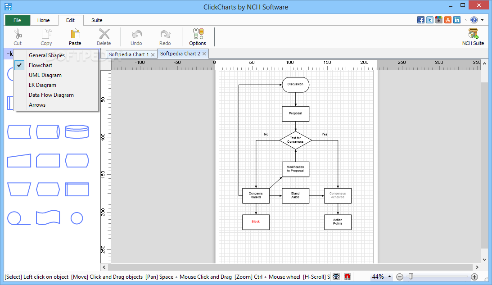Open the zoom percentage dropdown arrow

[390, 276]
